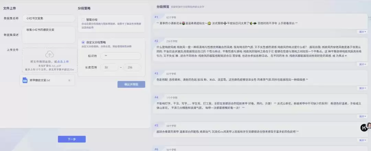The image size is (371, 151).
Task: Focus the 数据集名称 input field
Action: click(x=49, y=18)
